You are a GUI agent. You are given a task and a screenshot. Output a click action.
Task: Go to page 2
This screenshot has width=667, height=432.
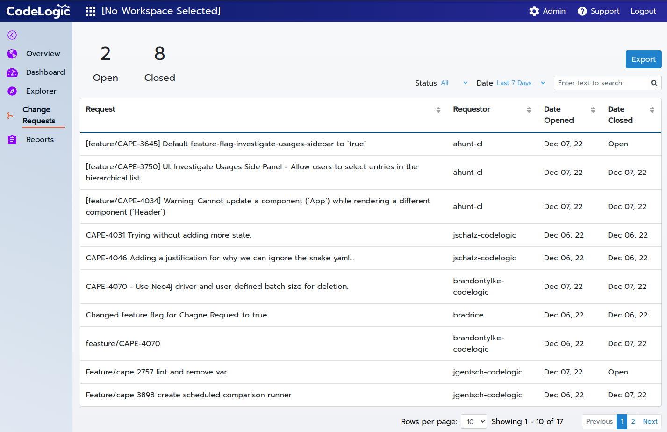pyautogui.click(x=633, y=422)
